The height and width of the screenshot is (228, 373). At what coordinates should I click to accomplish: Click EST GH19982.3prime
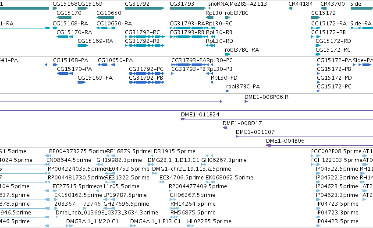pos(119,160)
